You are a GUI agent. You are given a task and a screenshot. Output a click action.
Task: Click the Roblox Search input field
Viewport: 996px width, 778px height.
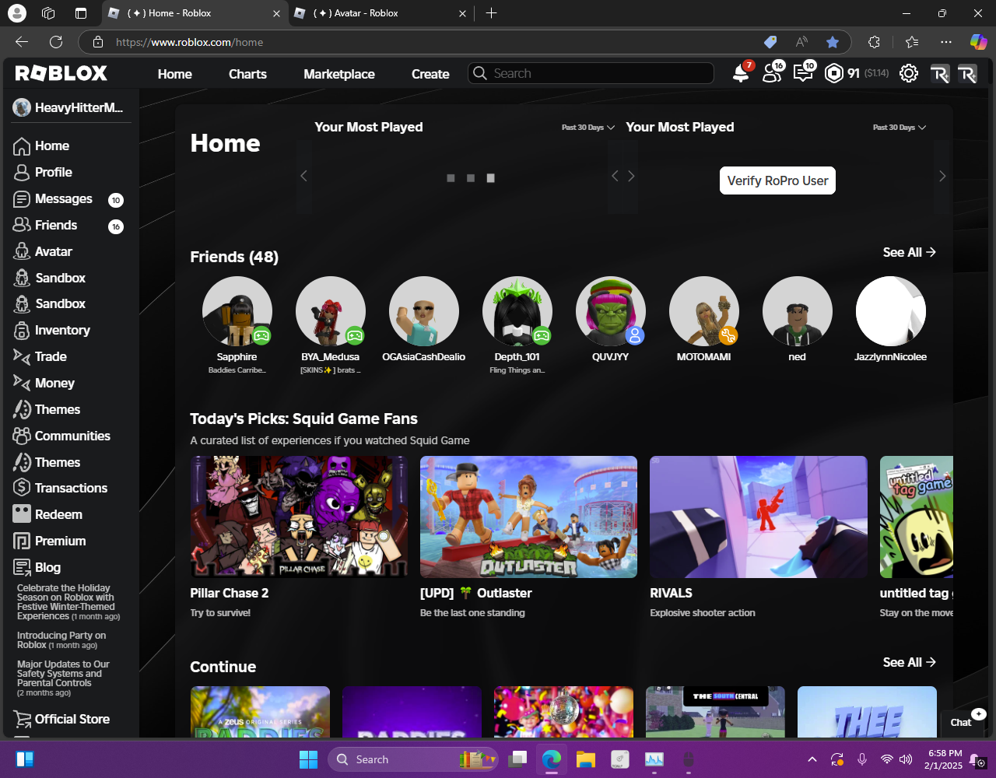click(x=591, y=73)
